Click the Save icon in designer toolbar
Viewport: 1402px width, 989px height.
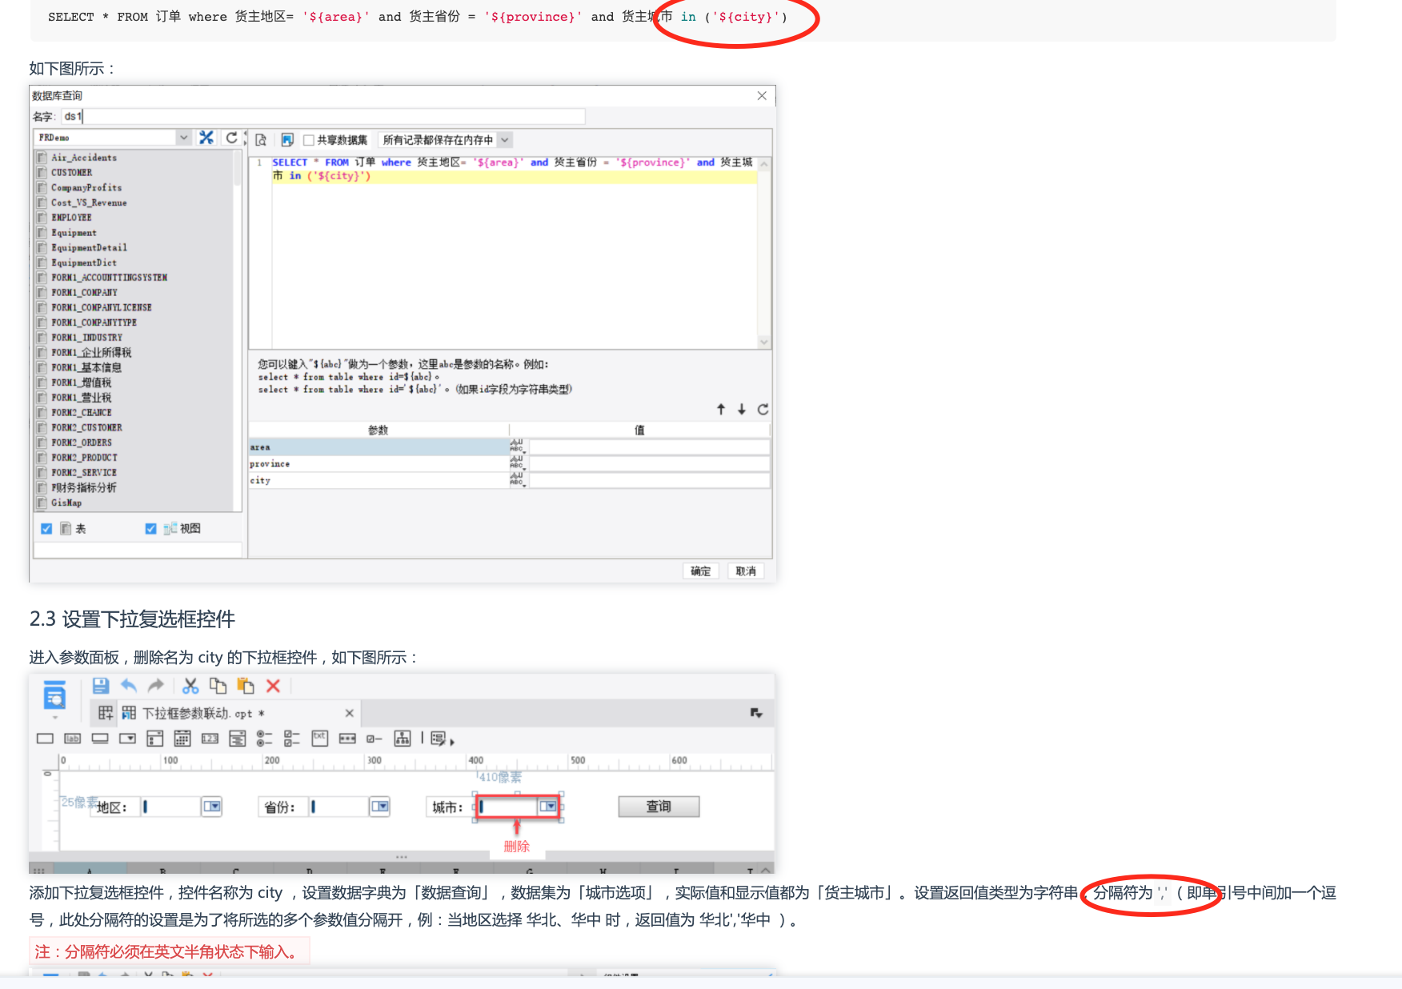pyautogui.click(x=101, y=686)
